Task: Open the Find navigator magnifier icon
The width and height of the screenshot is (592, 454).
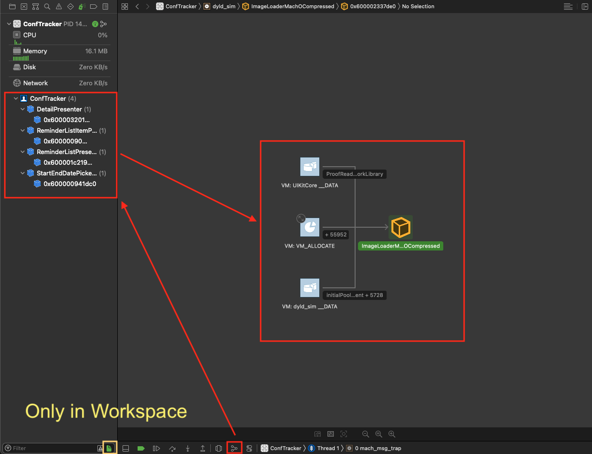Action: click(47, 6)
